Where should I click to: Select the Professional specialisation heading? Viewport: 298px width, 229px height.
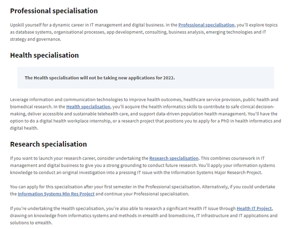54,11
